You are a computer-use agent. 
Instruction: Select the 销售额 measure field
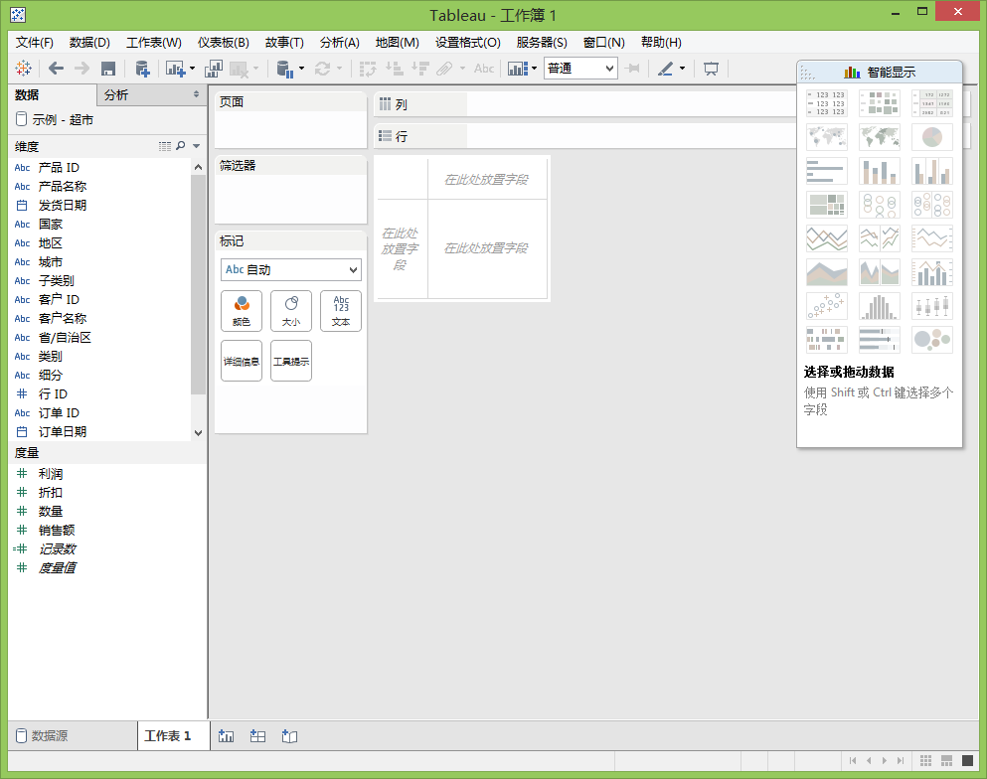[x=57, y=531]
